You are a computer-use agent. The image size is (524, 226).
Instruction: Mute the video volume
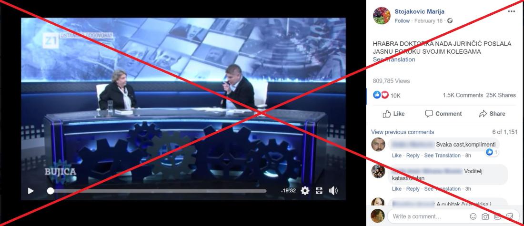333,191
